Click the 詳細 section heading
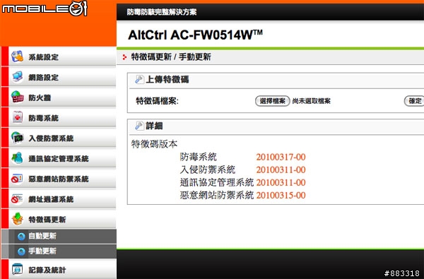Viewport: 424px width, 279px height. pos(154,126)
